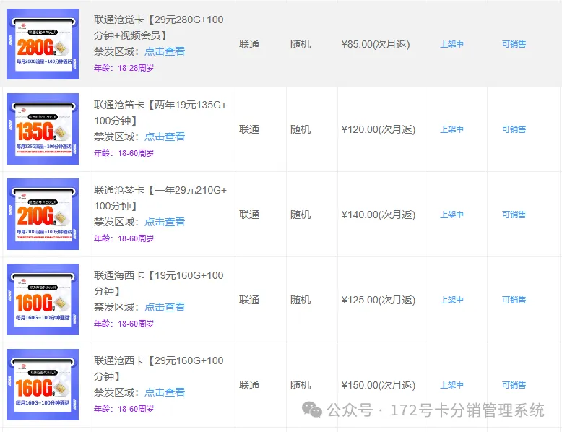Click 可销售 for the ¥85.00 card

click(x=514, y=44)
